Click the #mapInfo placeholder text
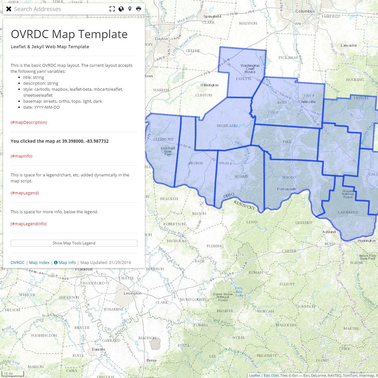The image size is (378, 378). point(21,156)
